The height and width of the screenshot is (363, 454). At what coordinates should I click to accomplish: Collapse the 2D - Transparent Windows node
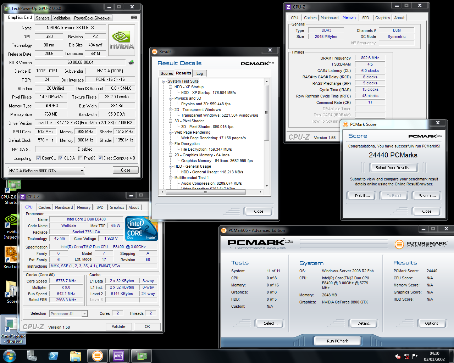pos(171,110)
